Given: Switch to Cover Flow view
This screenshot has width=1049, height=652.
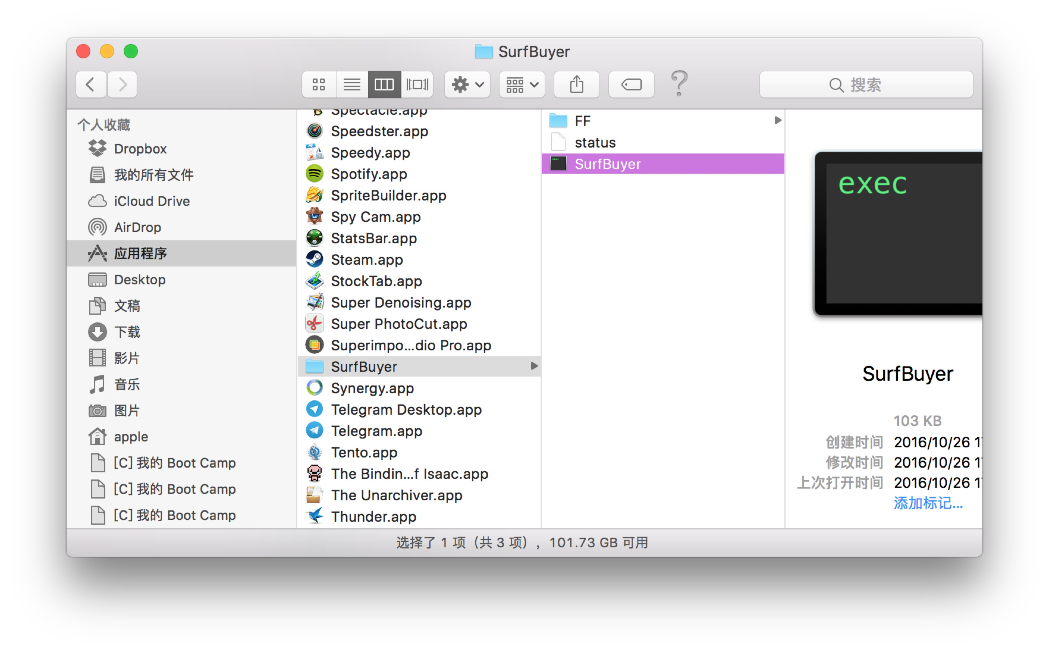Looking at the screenshot, I should pos(417,84).
